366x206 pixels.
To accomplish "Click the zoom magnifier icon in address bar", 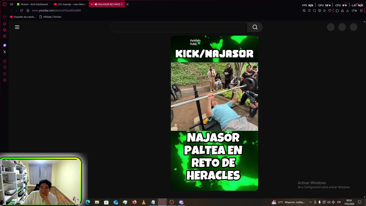I will (304, 11).
